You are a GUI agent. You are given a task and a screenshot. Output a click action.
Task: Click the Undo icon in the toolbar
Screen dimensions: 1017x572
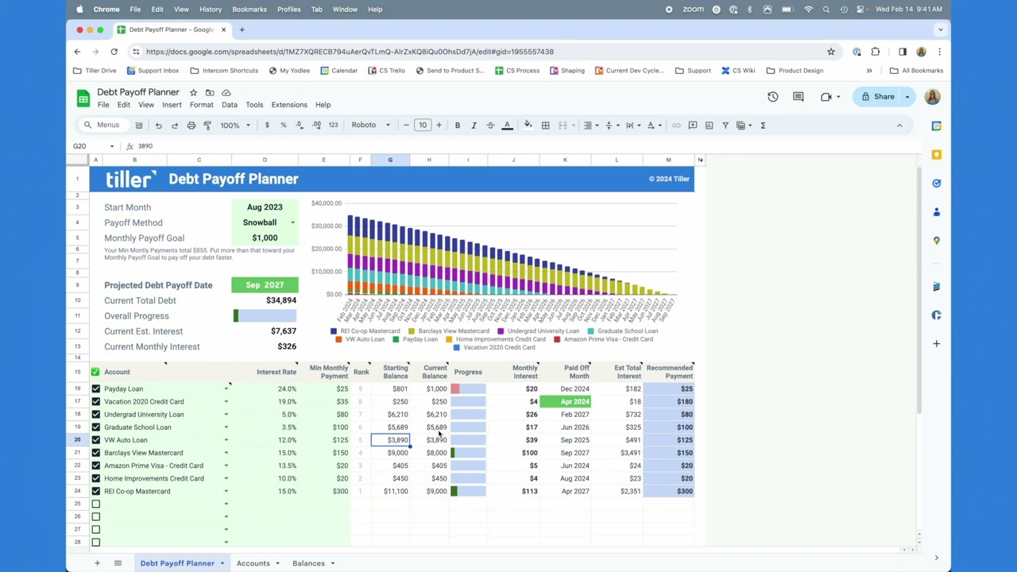158,126
